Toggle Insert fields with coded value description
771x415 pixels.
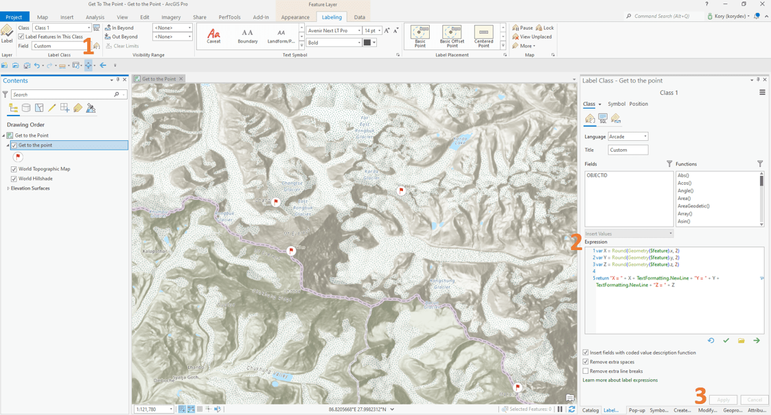point(586,352)
